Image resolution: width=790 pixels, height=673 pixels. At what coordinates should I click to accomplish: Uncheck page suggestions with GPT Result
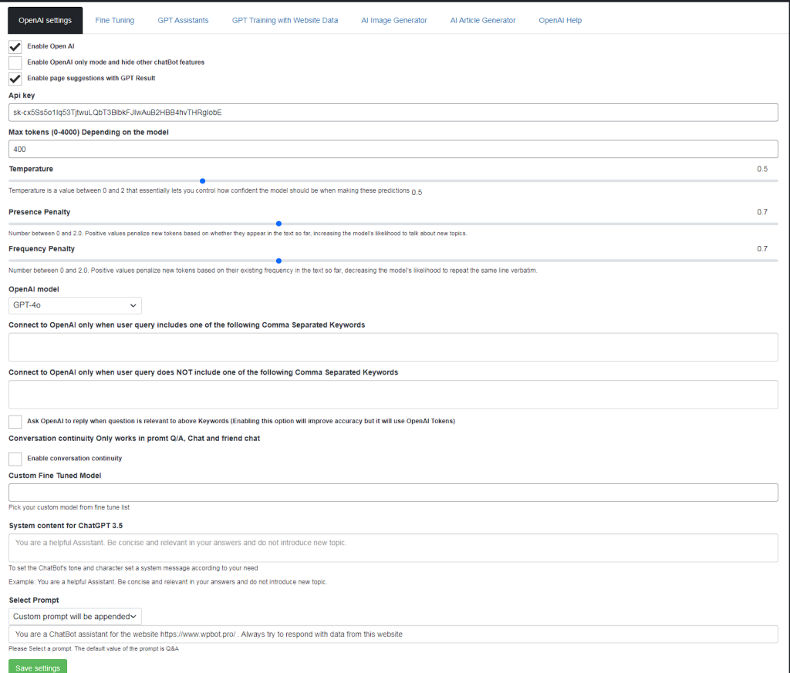point(15,79)
